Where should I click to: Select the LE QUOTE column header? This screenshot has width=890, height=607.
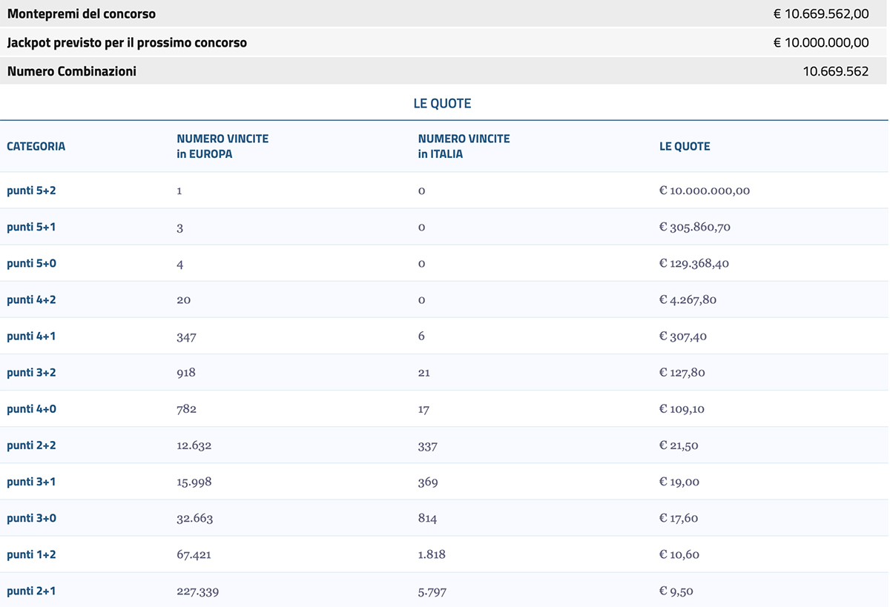click(685, 146)
